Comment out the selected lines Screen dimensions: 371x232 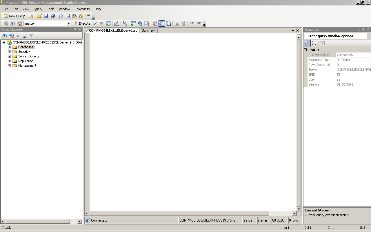[x=177, y=23]
